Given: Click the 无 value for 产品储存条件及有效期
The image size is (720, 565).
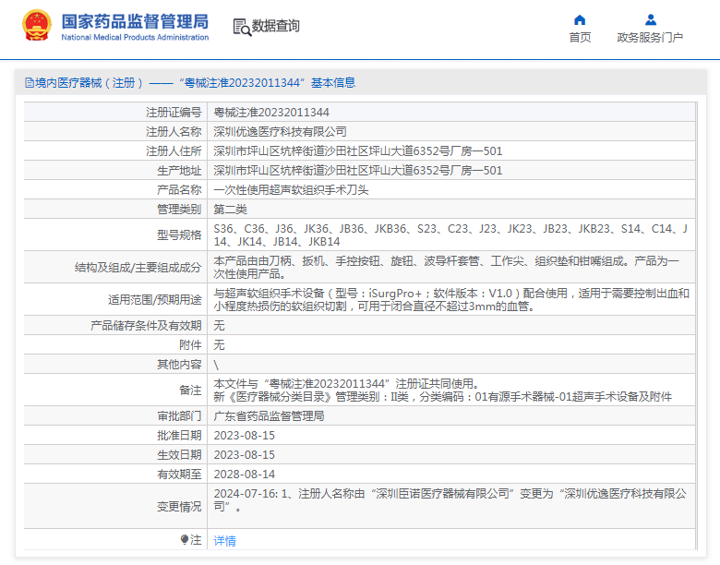Looking at the screenshot, I should coord(219,326).
